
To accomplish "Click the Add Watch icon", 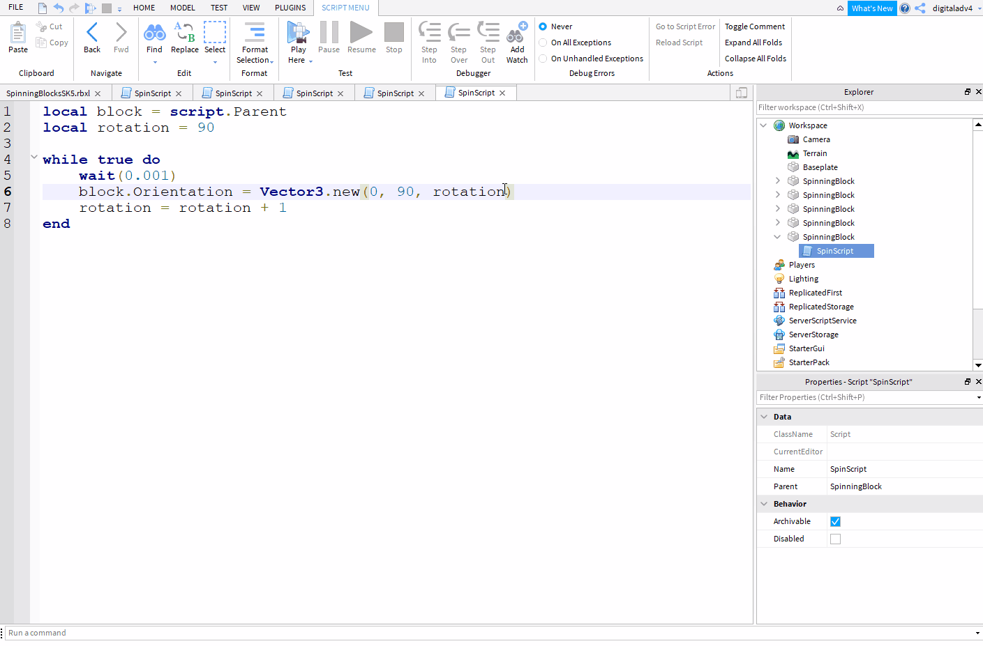I will coord(517,32).
